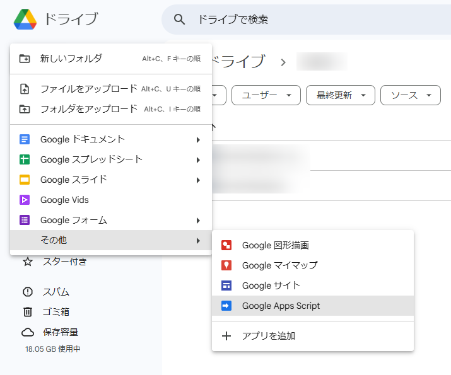Click the Google Docs blue icon
Screen dimensions: 451x375
pos(25,139)
